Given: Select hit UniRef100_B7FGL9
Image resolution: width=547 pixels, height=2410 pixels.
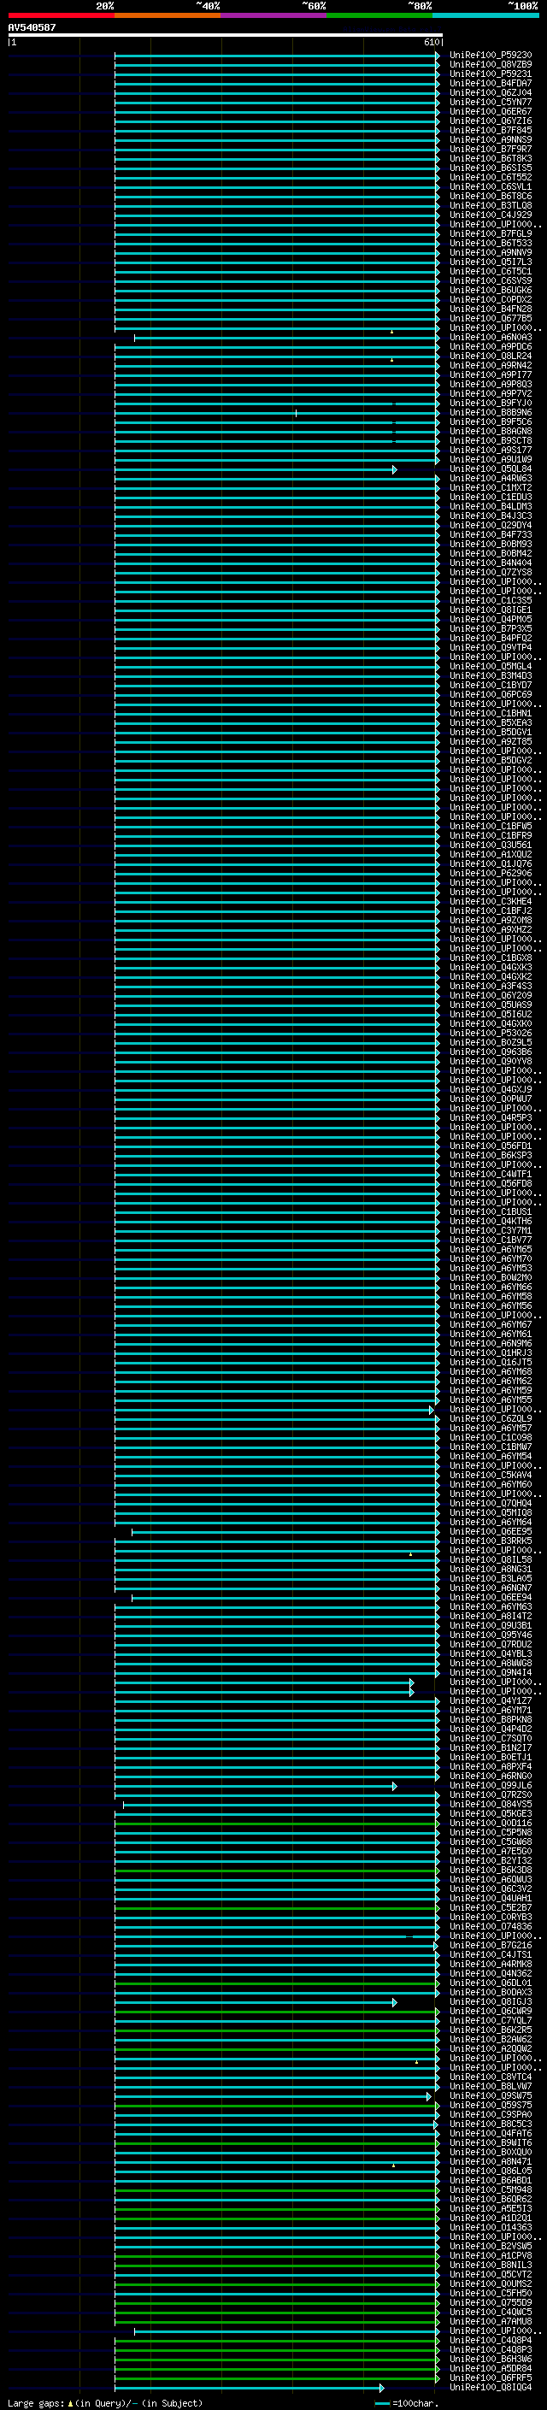Looking at the screenshot, I should point(491,234).
